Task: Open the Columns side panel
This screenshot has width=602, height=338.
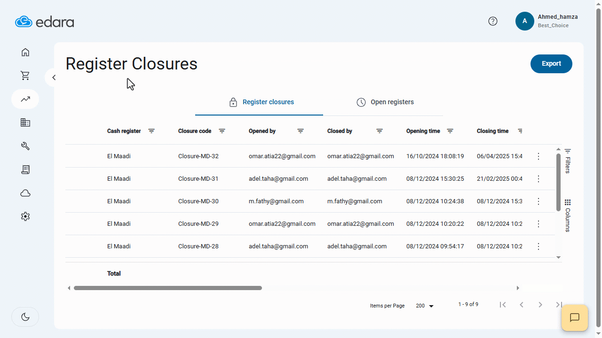Action: [568, 215]
